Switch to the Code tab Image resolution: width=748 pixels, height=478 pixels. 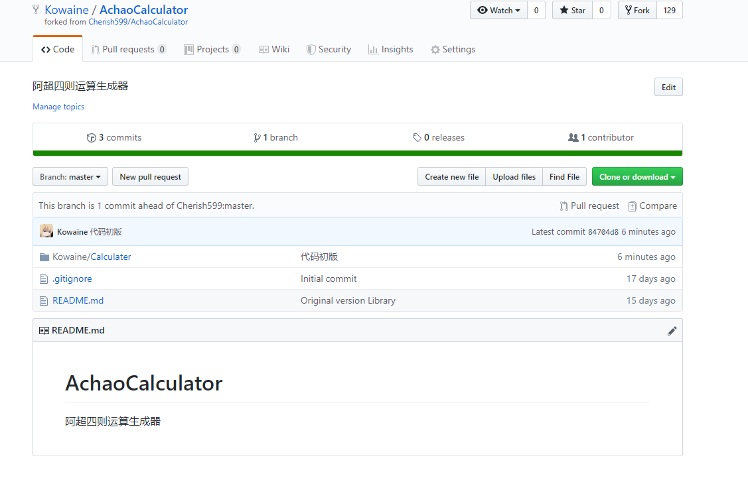click(58, 50)
